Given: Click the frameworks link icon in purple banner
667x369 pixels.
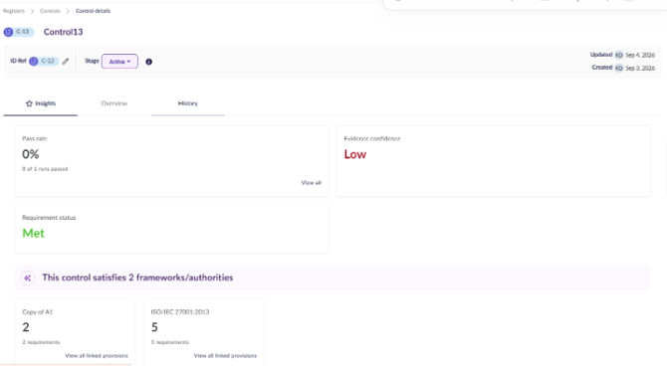Looking at the screenshot, I should click(x=28, y=278).
